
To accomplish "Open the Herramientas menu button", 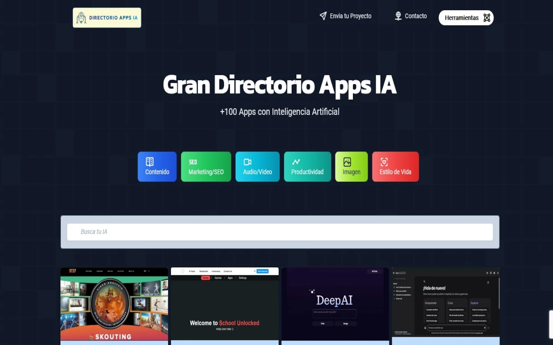I will tap(462, 18).
